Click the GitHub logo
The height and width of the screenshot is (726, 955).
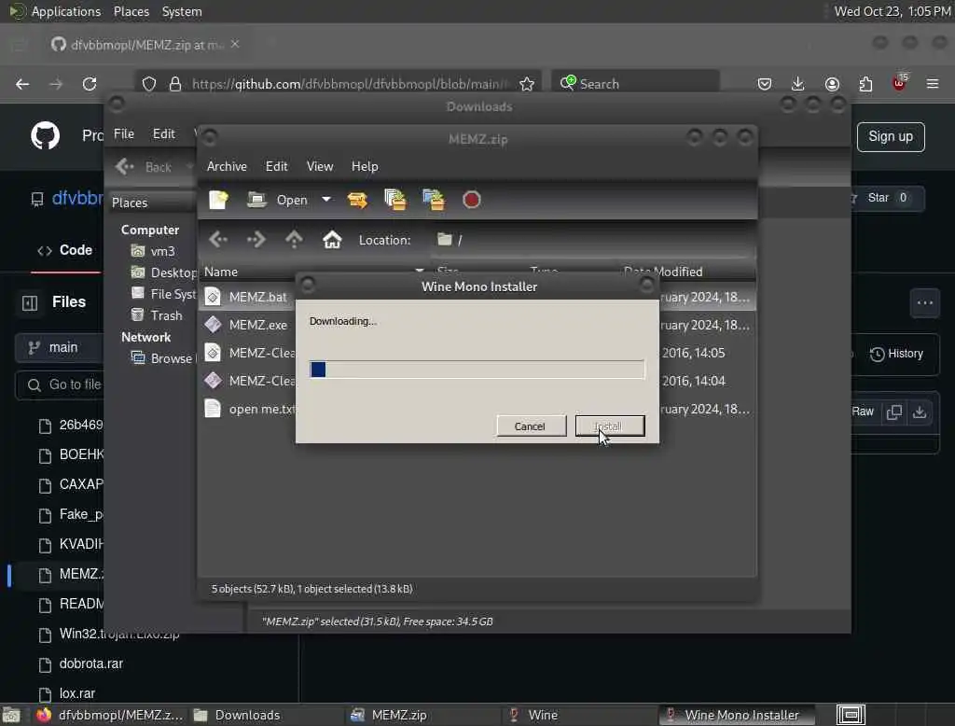coord(45,135)
